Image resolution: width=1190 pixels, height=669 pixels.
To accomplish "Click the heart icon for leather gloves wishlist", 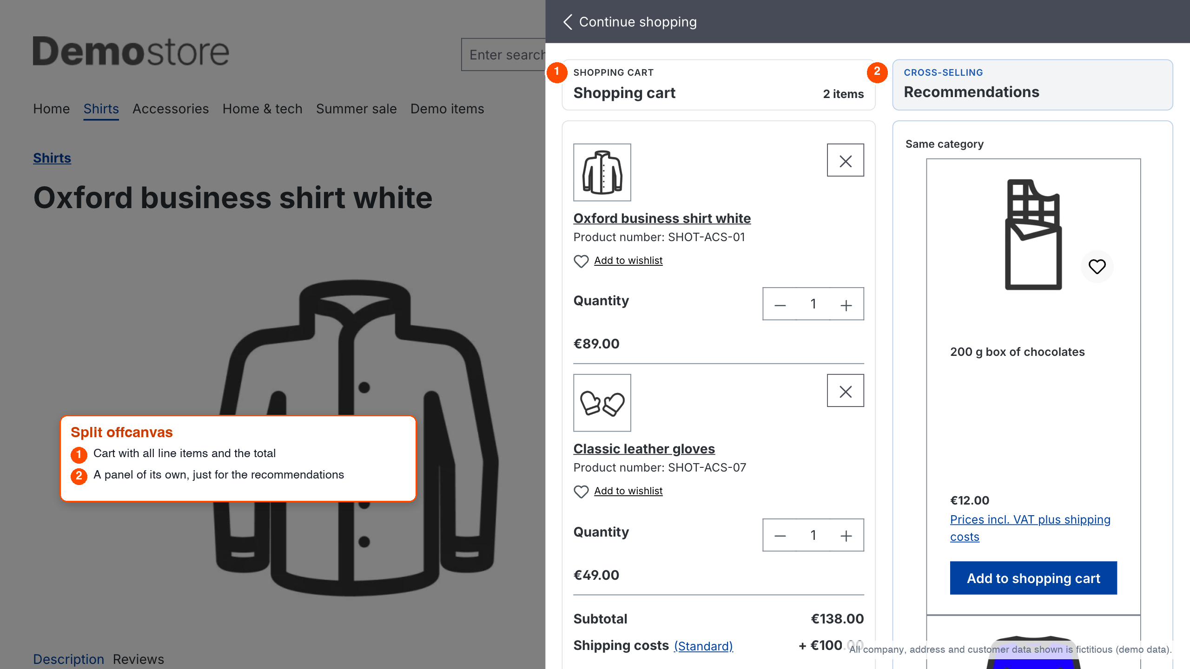I will coord(581,492).
